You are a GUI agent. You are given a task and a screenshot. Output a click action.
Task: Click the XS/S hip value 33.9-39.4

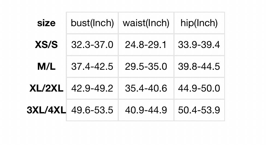pos(199,45)
